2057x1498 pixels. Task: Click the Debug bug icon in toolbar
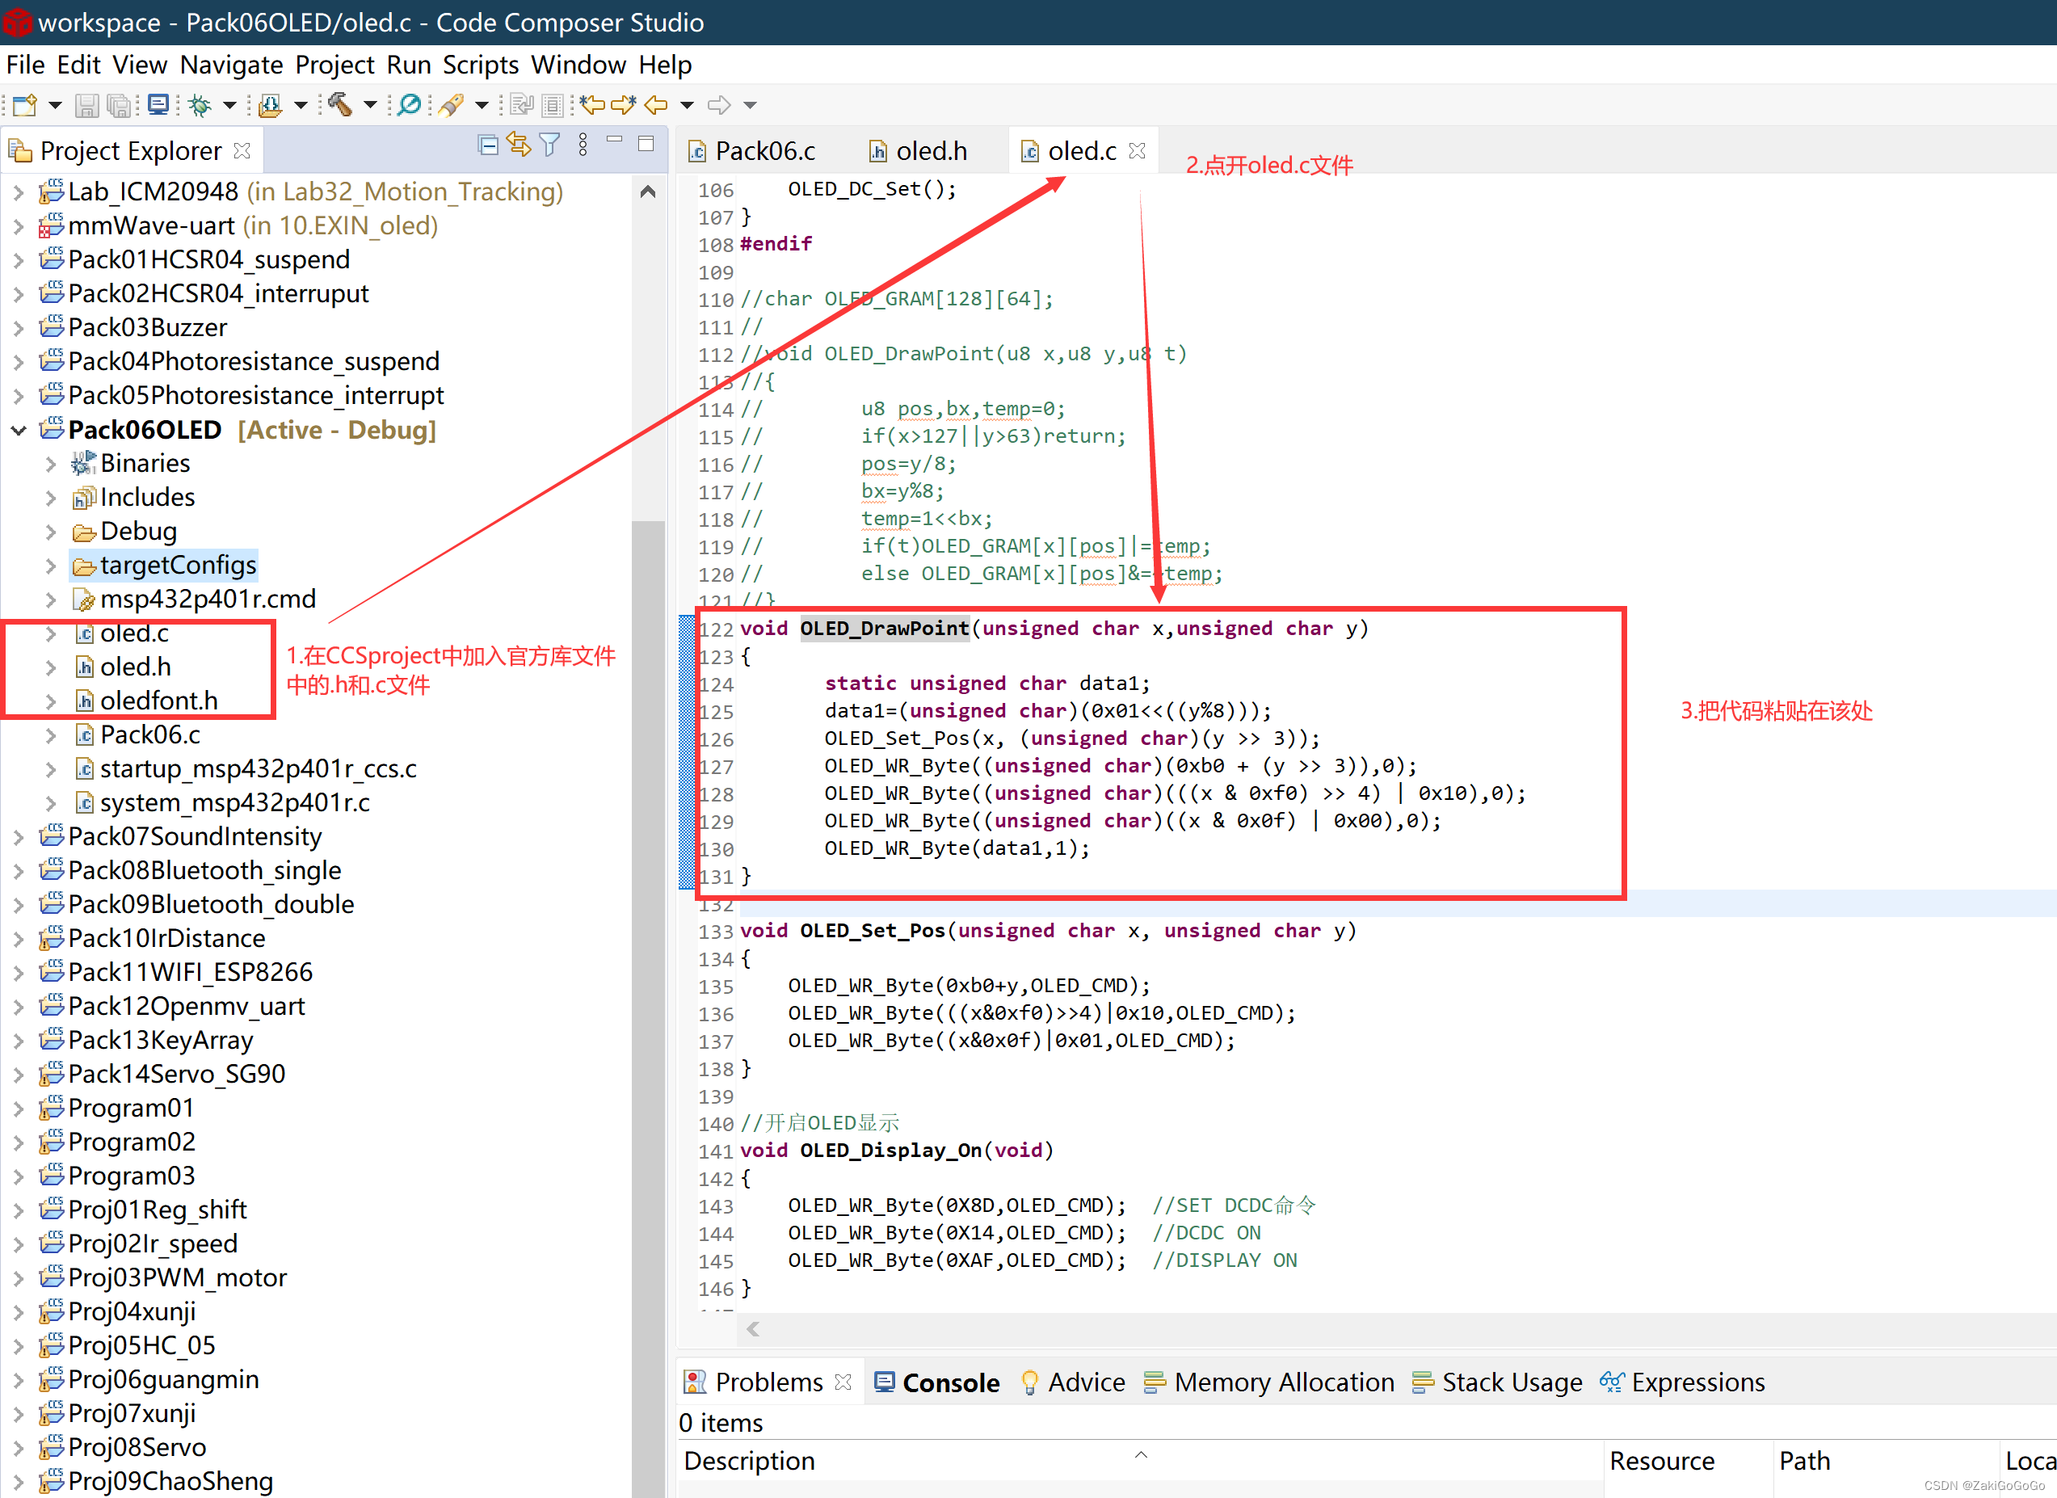click(200, 105)
